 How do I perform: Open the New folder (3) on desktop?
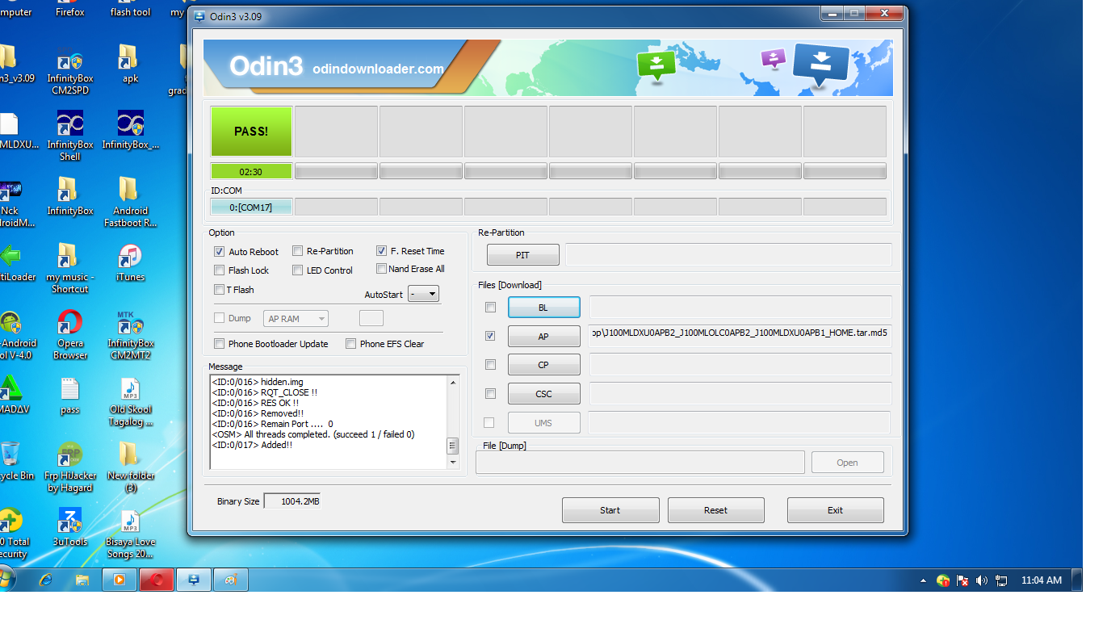pyautogui.click(x=130, y=467)
